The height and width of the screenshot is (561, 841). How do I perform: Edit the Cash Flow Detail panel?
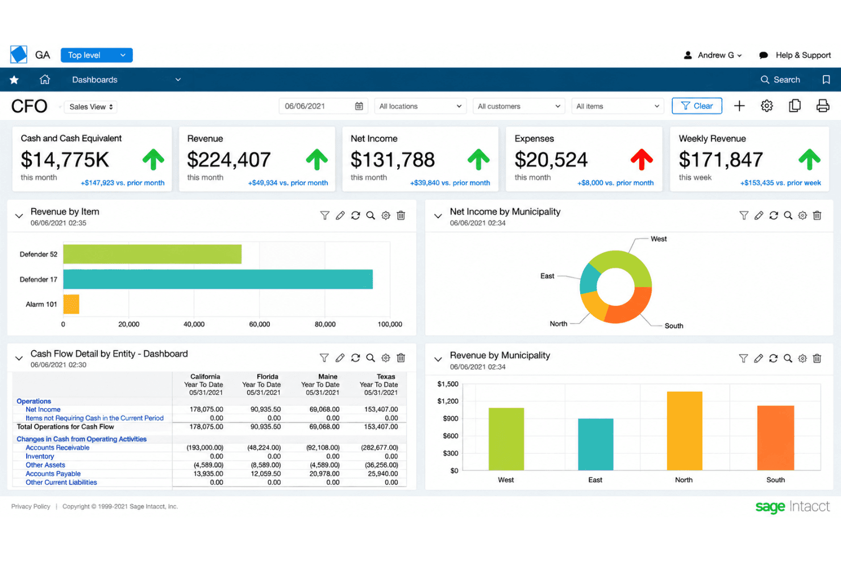340,358
